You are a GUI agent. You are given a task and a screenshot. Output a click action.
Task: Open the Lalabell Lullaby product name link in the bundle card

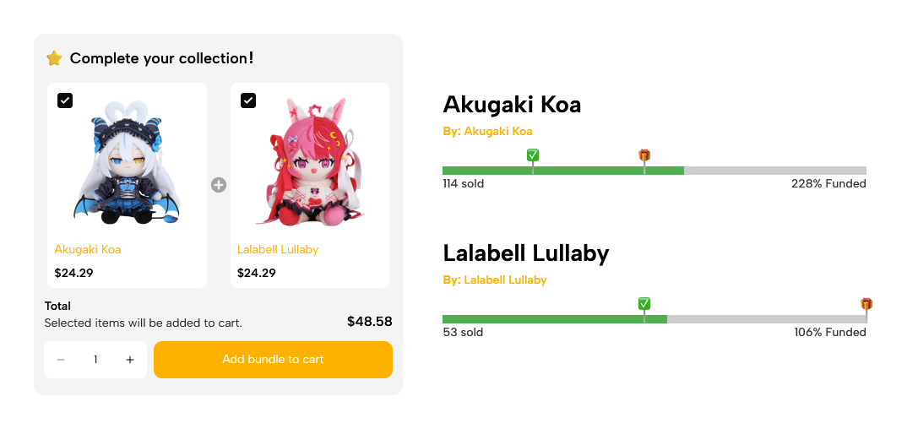[x=278, y=250]
